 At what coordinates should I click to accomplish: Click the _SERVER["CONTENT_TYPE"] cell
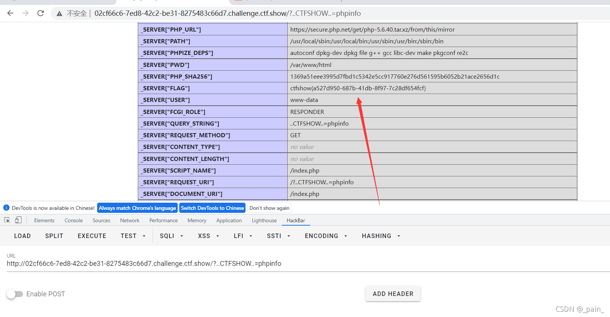point(213,147)
